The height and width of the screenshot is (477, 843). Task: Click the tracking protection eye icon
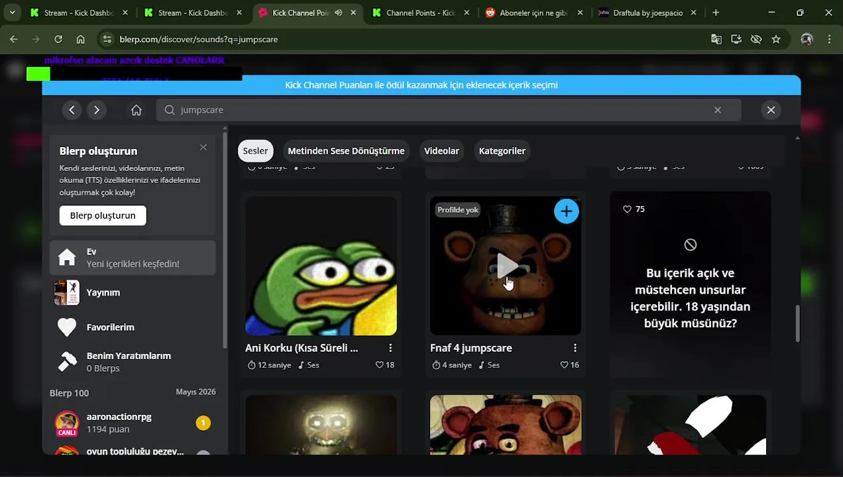coord(756,39)
